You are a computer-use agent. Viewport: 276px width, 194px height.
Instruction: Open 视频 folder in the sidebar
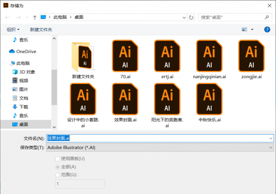20,81
